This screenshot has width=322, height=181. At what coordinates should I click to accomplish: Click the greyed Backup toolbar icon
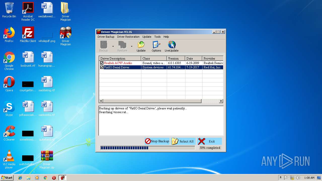coord(104,47)
